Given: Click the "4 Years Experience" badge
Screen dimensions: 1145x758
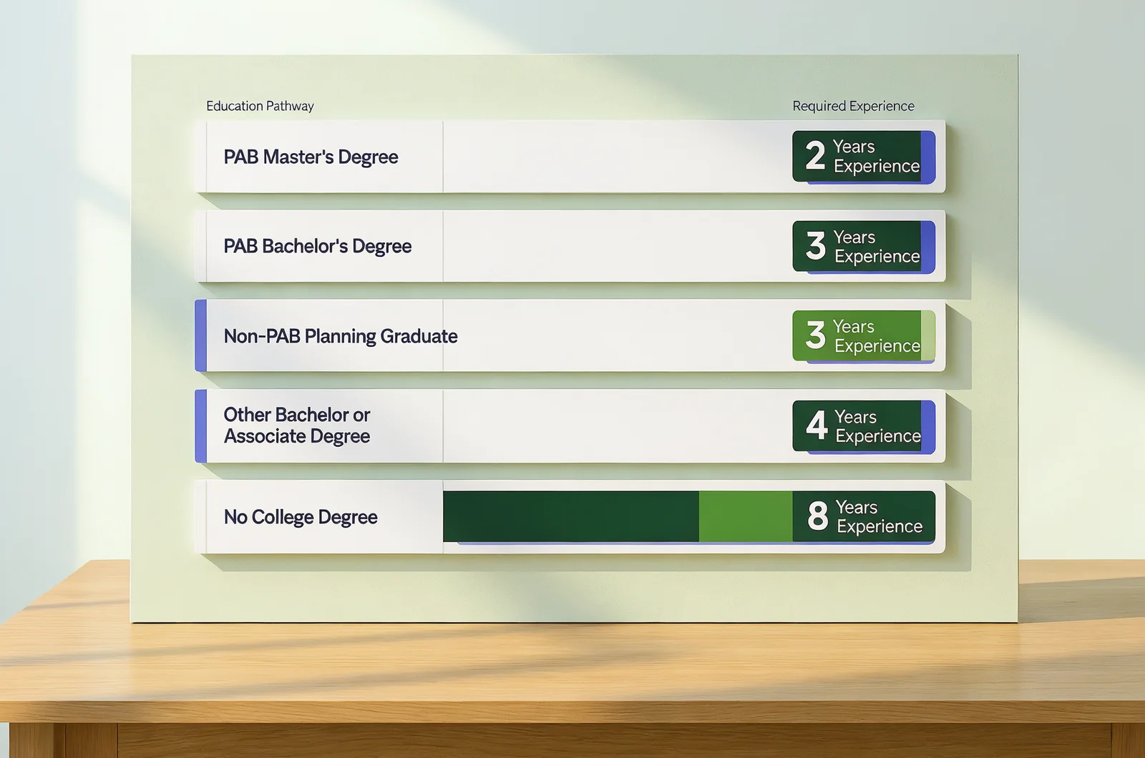Looking at the screenshot, I should 864,426.
